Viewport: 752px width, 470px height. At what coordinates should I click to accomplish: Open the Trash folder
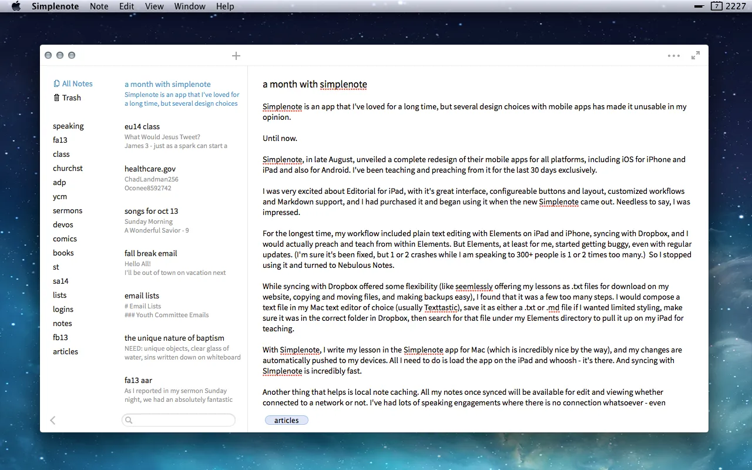click(x=67, y=98)
